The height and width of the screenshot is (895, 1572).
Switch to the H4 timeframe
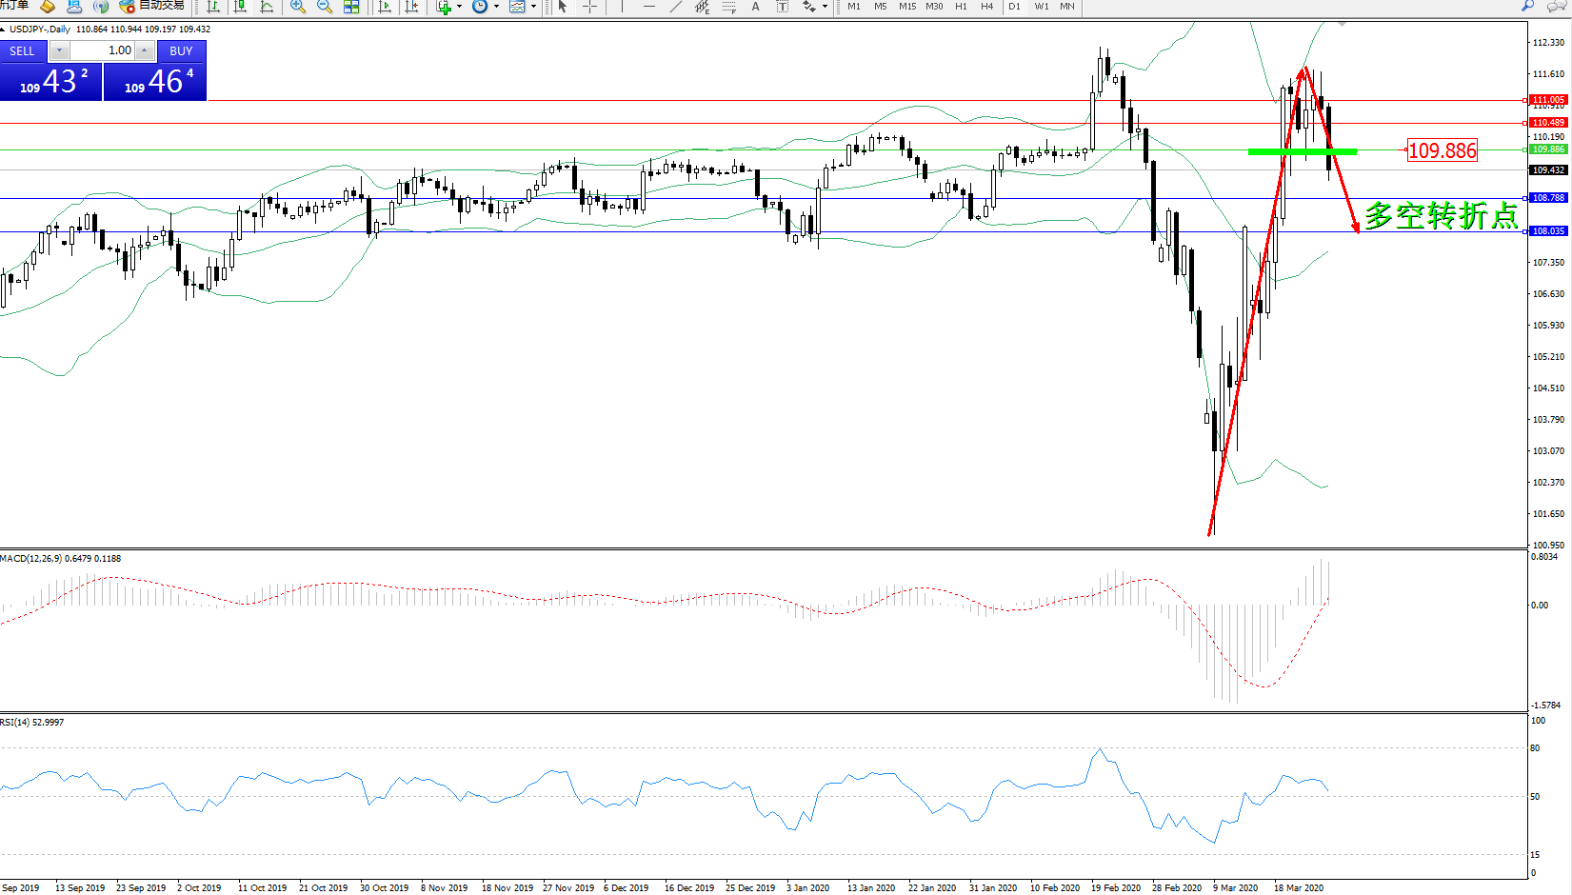[987, 7]
